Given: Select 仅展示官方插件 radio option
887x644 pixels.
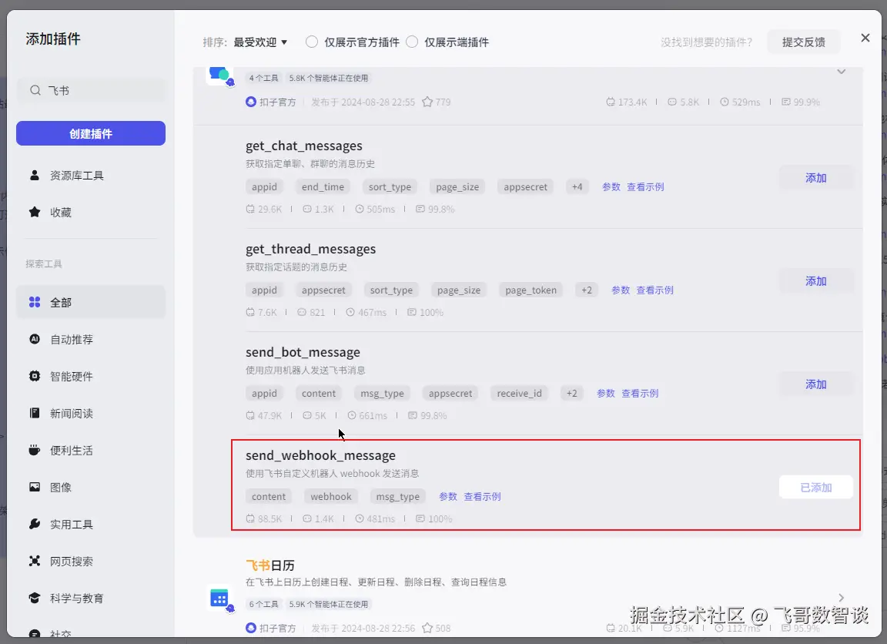Looking at the screenshot, I should [312, 42].
